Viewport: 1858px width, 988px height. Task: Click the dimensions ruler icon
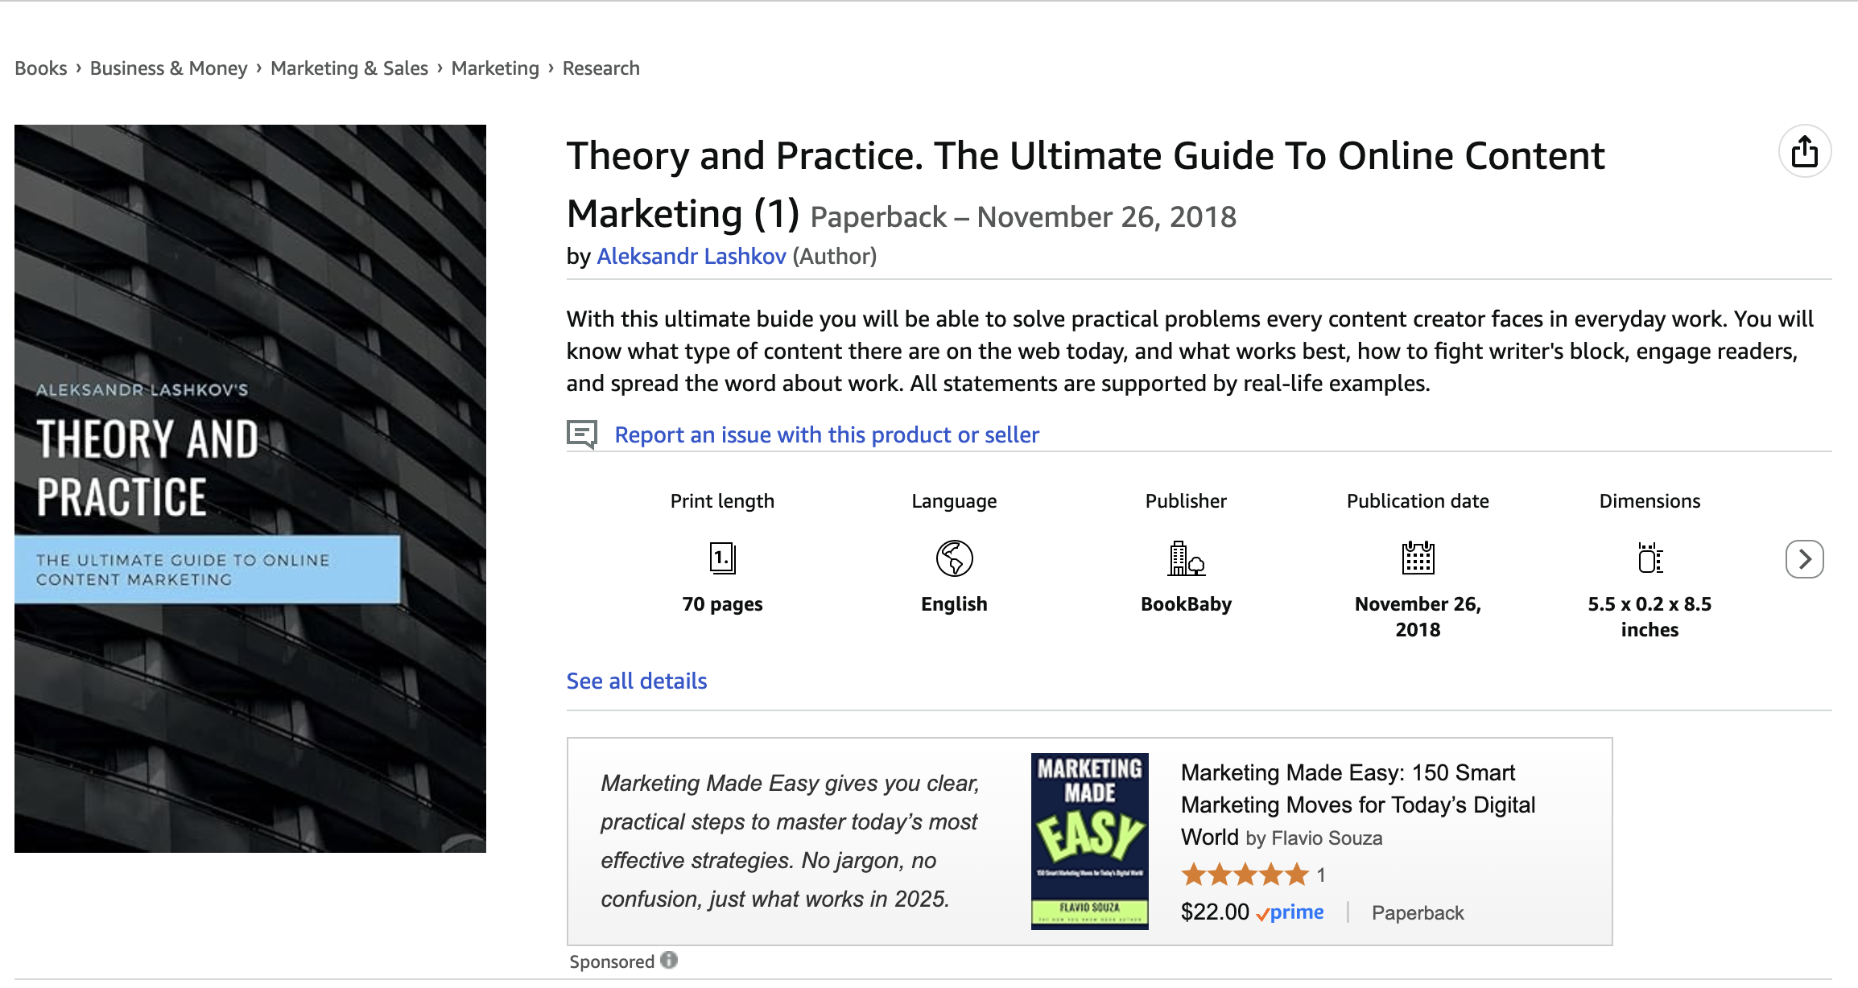point(1649,558)
